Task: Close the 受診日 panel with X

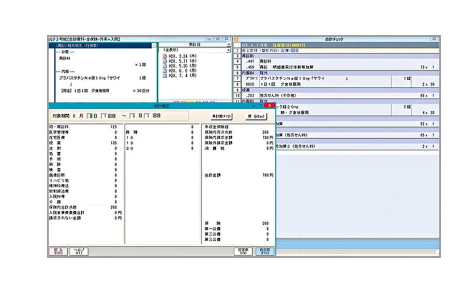Action: coord(229,45)
